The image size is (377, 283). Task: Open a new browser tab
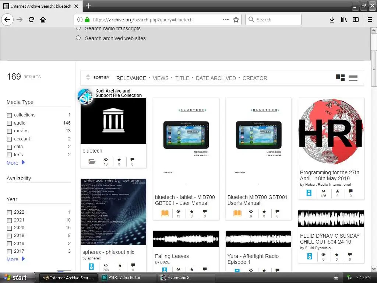[88, 6]
